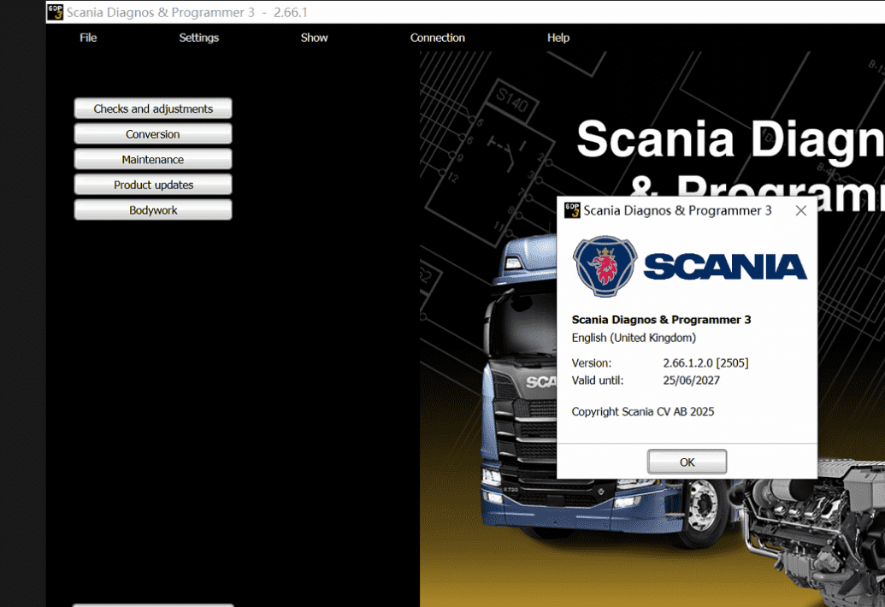Open the Settings menu
The height and width of the screenshot is (607, 885).
tap(198, 38)
